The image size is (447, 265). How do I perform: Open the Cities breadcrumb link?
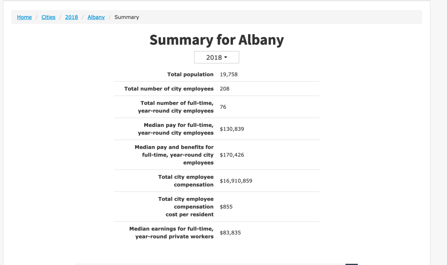tap(49, 17)
